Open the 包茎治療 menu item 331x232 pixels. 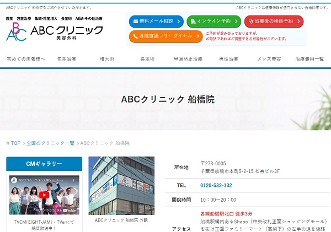click(x=67, y=59)
